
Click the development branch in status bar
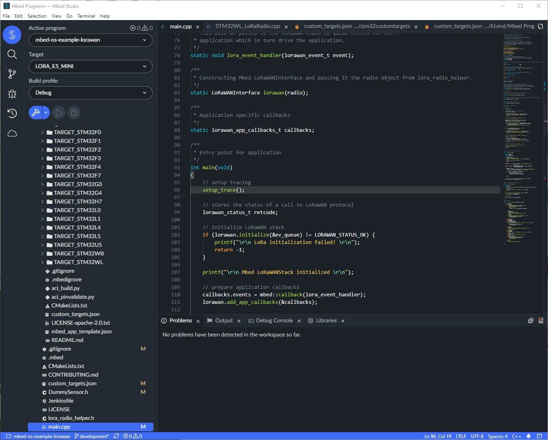[x=92, y=436]
